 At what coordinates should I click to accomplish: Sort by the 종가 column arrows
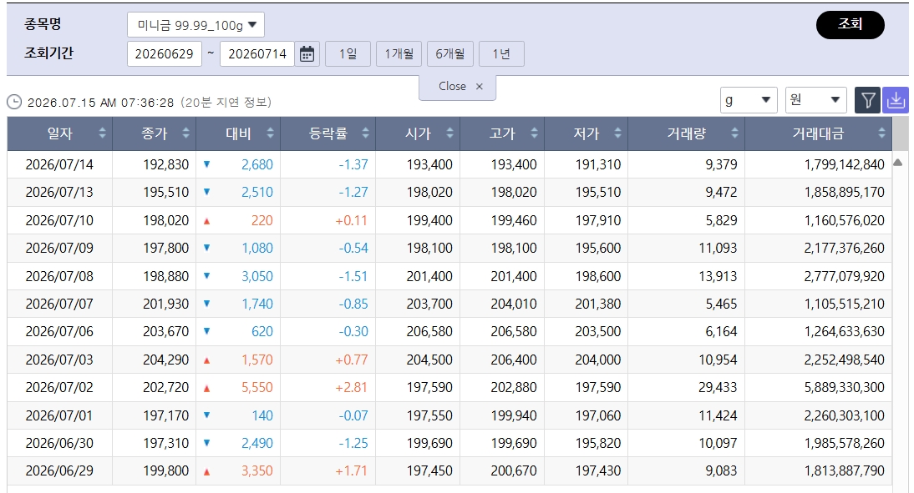(x=186, y=133)
